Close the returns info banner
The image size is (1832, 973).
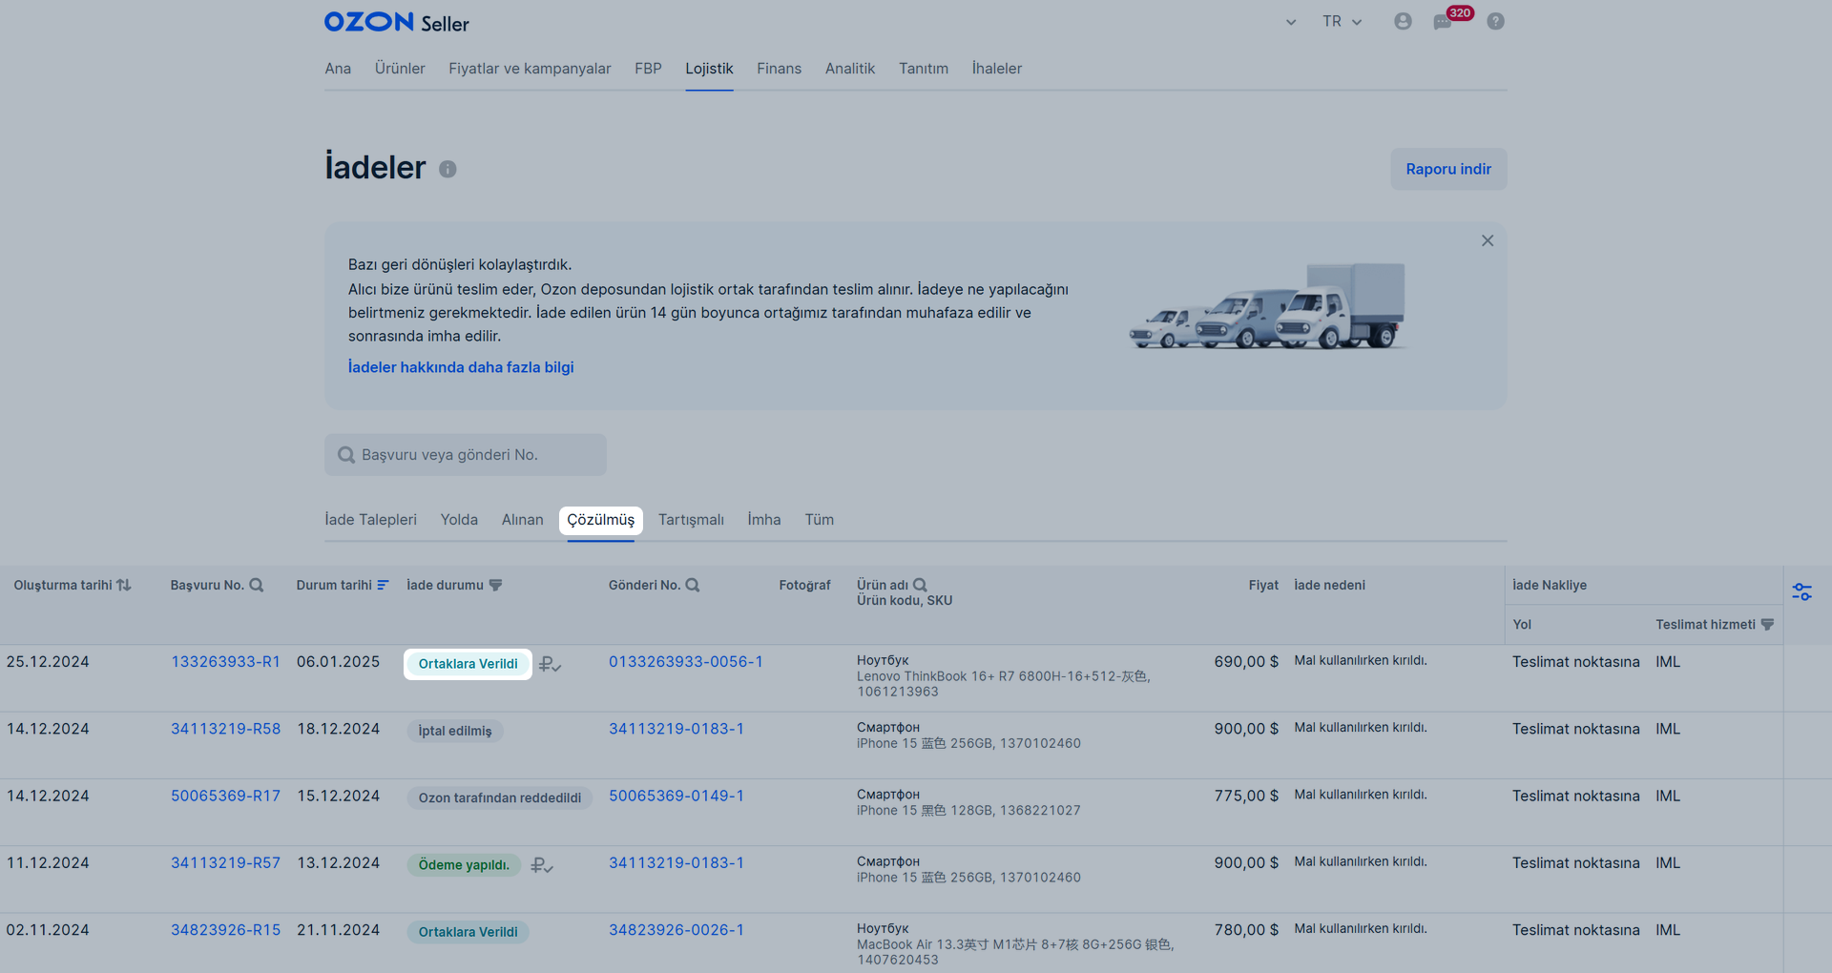coord(1488,240)
